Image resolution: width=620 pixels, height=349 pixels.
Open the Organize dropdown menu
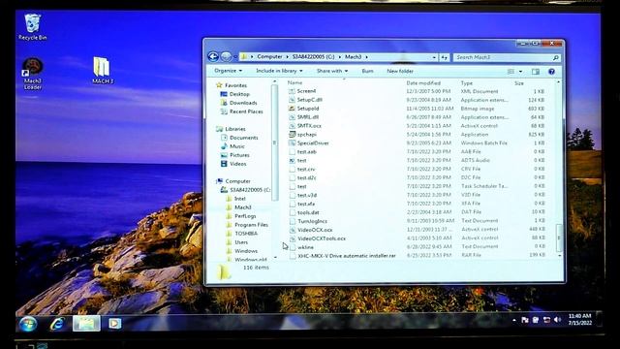tap(229, 71)
